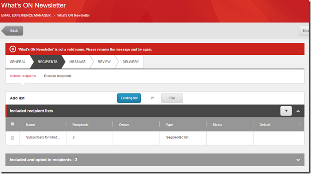Viewport: 311px width, 174px height.
Task: Open the Message tab
Action: click(x=78, y=62)
